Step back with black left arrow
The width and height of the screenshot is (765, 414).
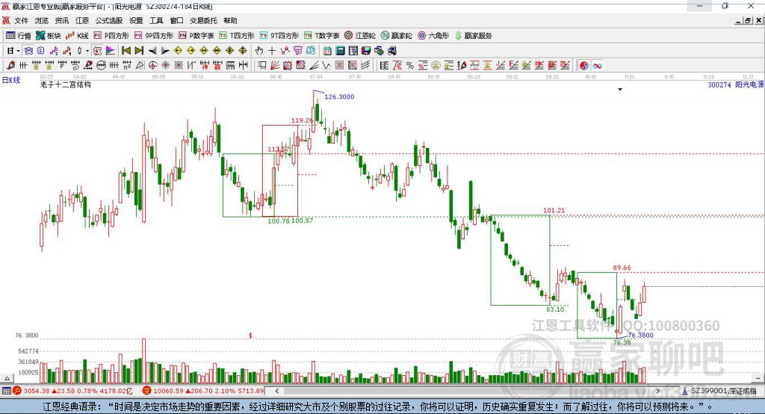(x=152, y=50)
